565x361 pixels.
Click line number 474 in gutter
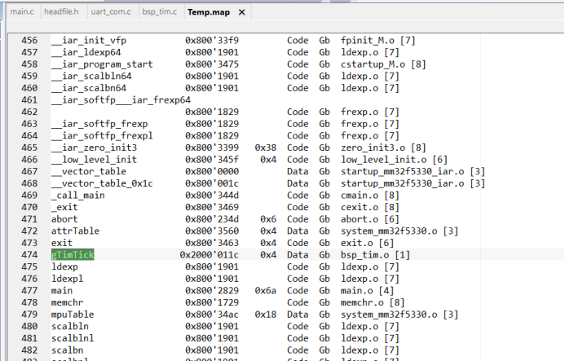point(29,255)
